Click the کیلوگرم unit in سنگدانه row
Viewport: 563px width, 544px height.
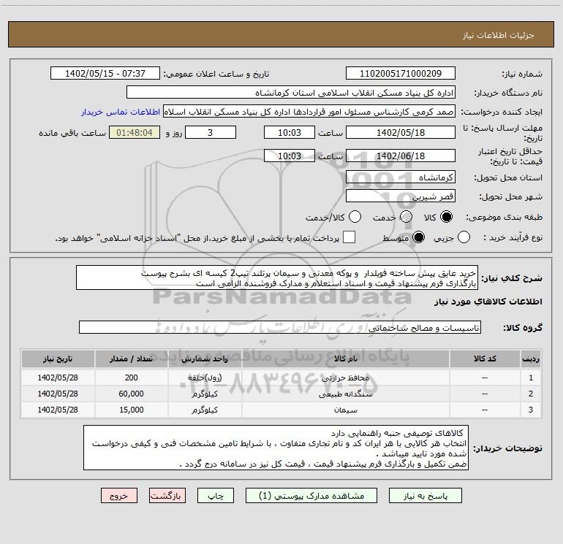point(205,394)
